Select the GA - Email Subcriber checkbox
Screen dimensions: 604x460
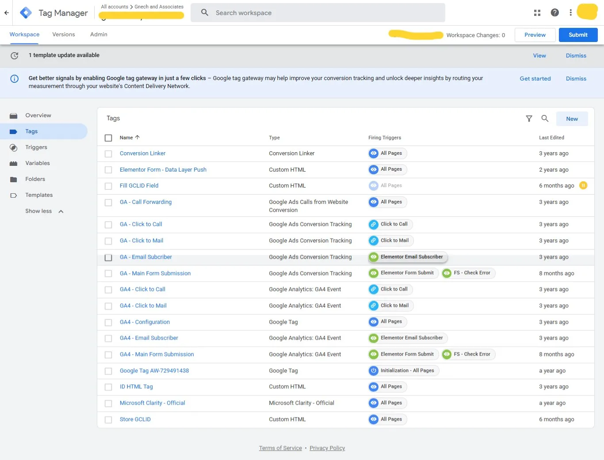coord(108,257)
